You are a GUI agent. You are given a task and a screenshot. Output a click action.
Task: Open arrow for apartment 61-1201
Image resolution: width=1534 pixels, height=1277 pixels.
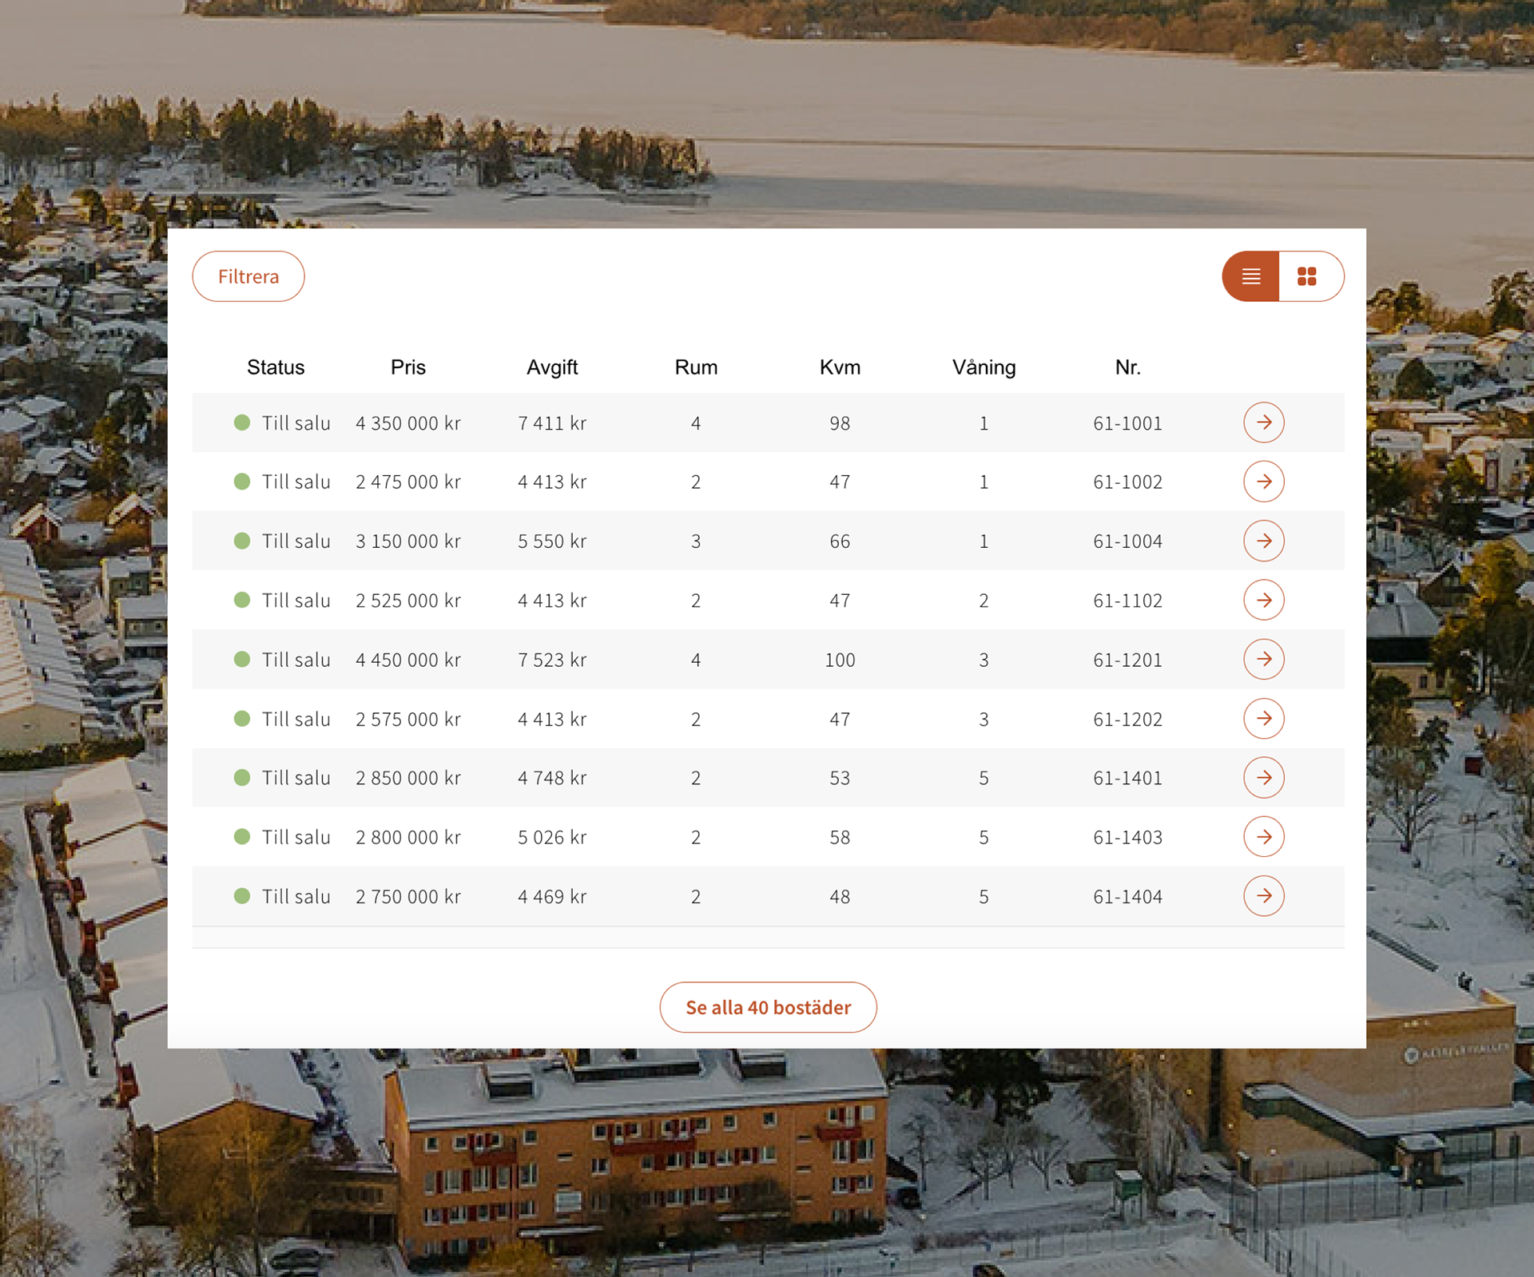1263,659
